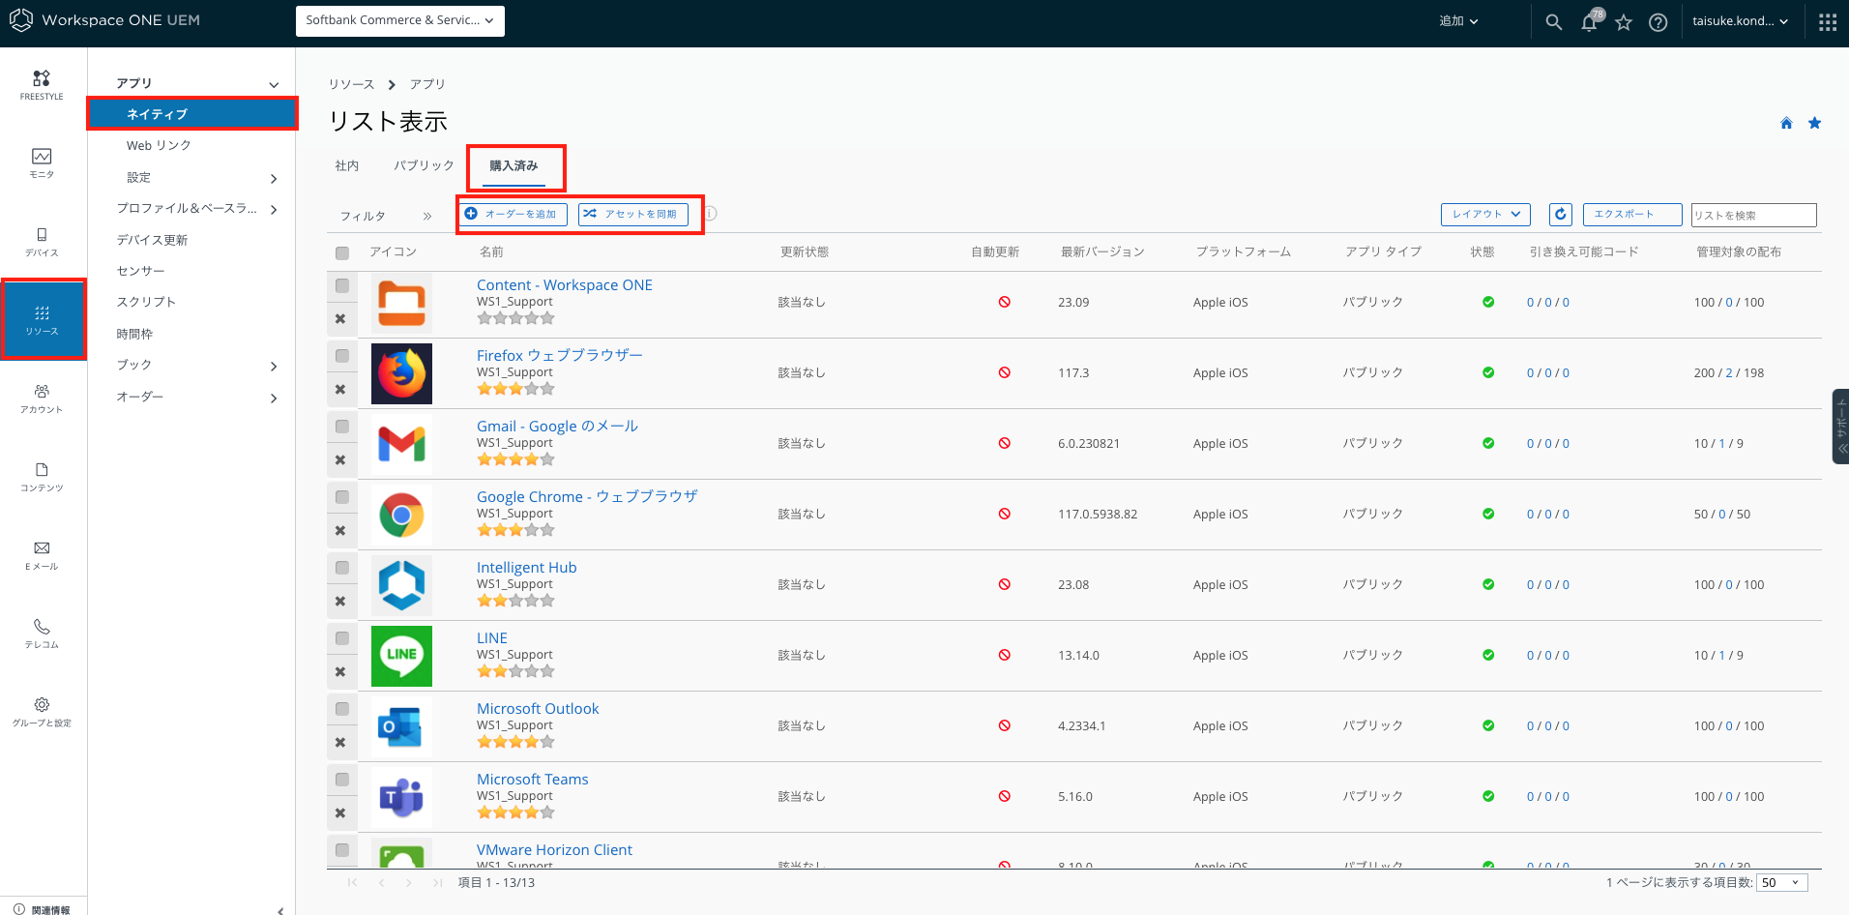Open the Softbank Commerce organization dropdown
This screenshot has width=1849, height=915.
click(400, 20)
